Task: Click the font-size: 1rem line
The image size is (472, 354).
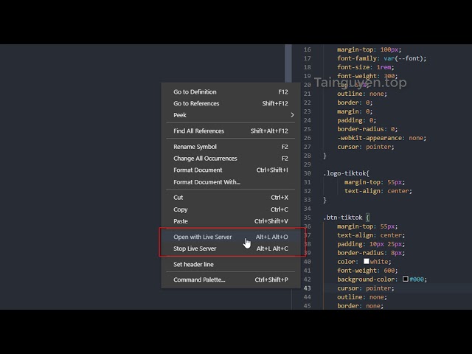Action: pyautogui.click(x=366, y=67)
